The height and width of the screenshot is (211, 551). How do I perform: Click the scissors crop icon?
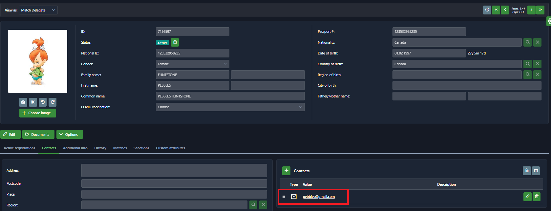pos(33,102)
